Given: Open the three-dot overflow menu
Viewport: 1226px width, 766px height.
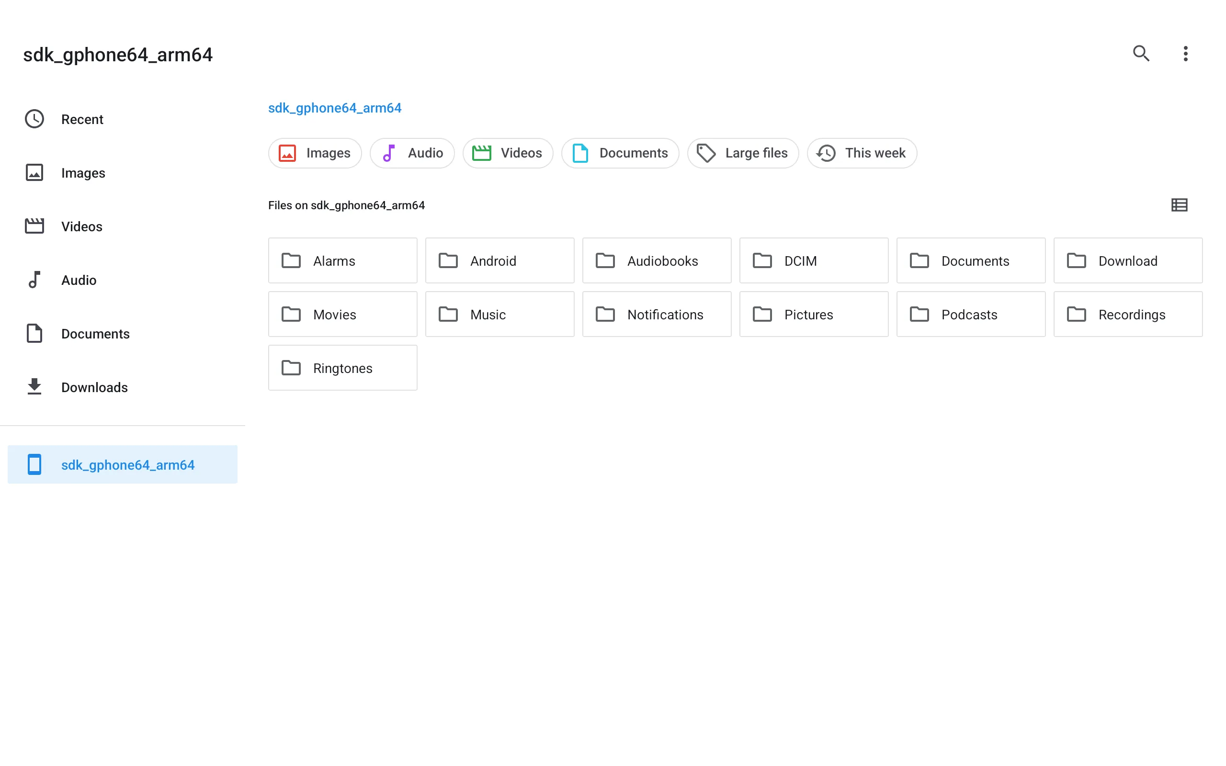Looking at the screenshot, I should (x=1185, y=53).
